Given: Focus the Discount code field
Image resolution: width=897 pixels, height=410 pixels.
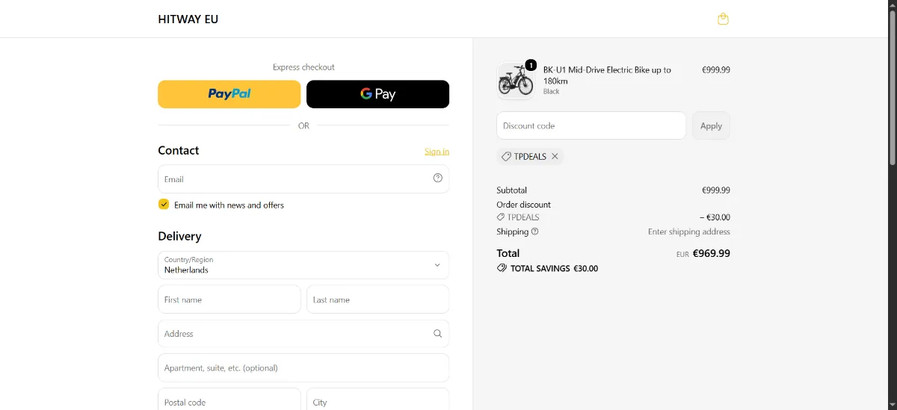Looking at the screenshot, I should click(x=591, y=125).
